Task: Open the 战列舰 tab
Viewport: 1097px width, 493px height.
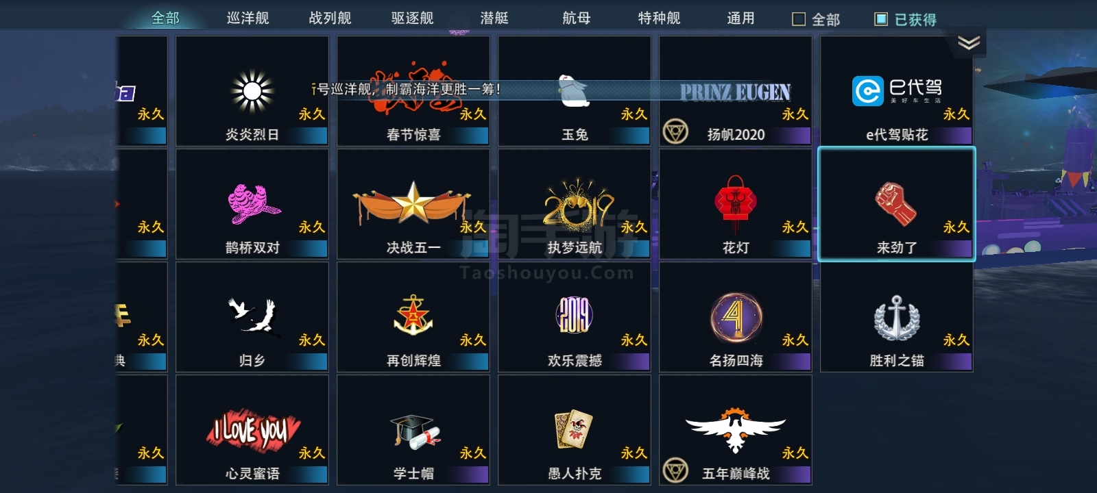Action: (330, 18)
